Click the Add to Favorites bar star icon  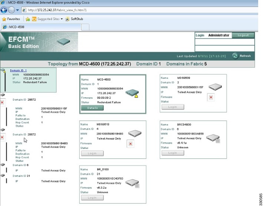(x=28, y=19)
